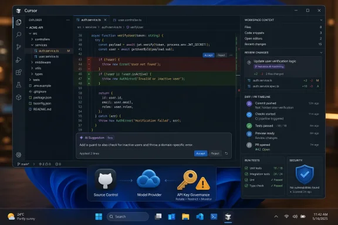Open the Testing flask icon view
The image size is (338, 225).
[x=19, y=85]
